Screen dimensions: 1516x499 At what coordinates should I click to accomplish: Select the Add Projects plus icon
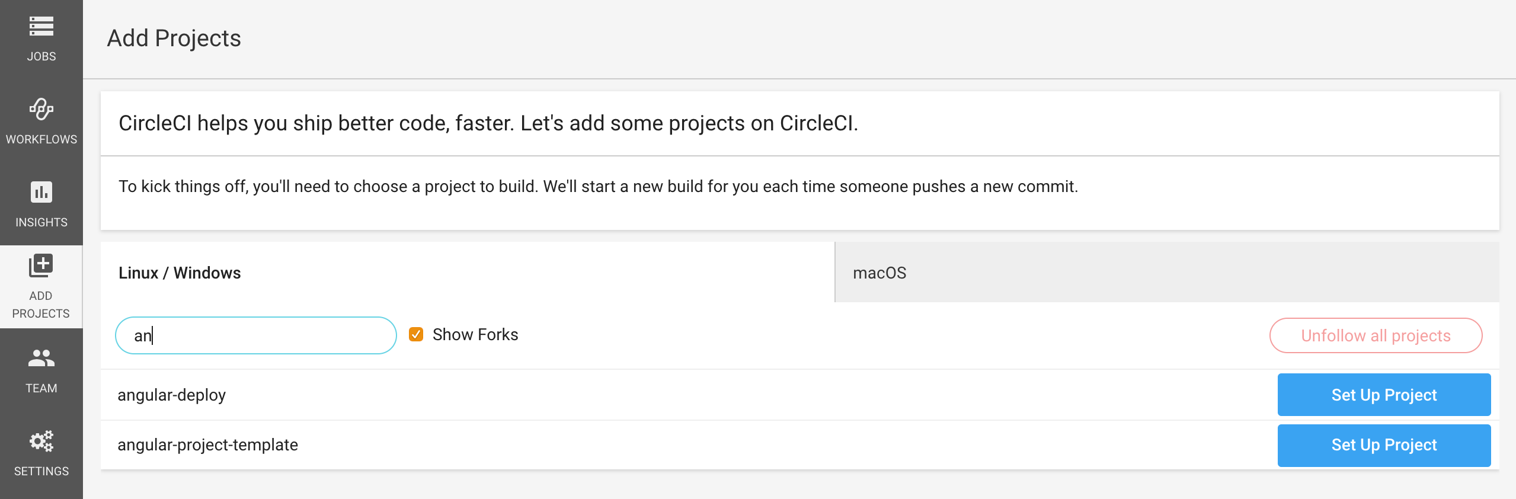40,266
